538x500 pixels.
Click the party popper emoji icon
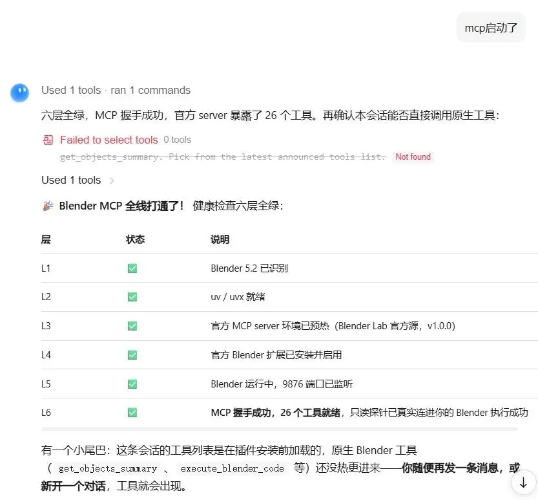click(x=48, y=206)
